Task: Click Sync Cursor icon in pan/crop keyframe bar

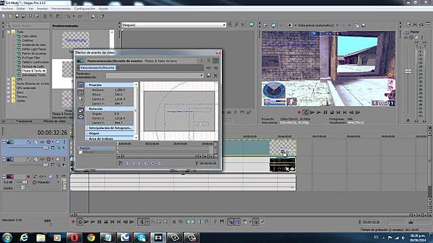Action: point(120,163)
